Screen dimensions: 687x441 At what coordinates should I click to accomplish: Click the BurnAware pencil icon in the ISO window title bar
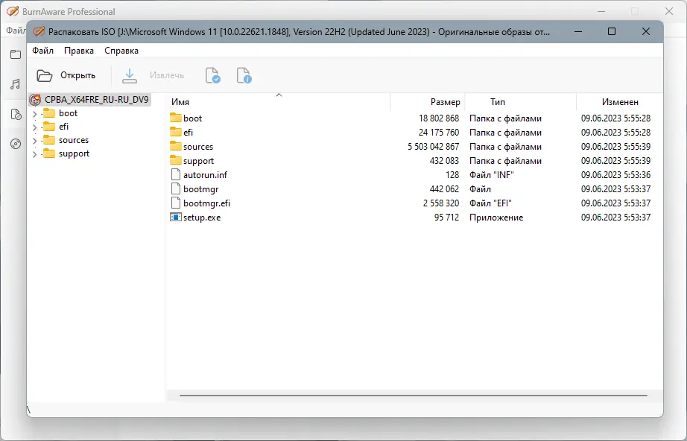pos(39,31)
